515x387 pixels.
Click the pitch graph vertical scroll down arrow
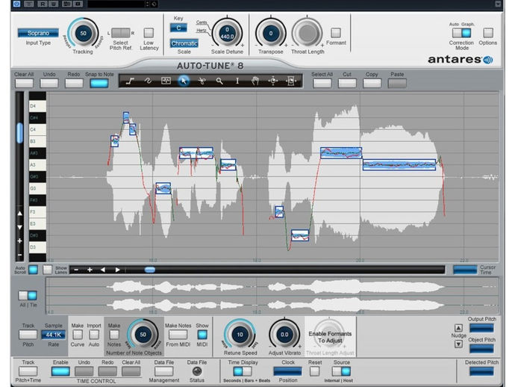tap(20, 227)
